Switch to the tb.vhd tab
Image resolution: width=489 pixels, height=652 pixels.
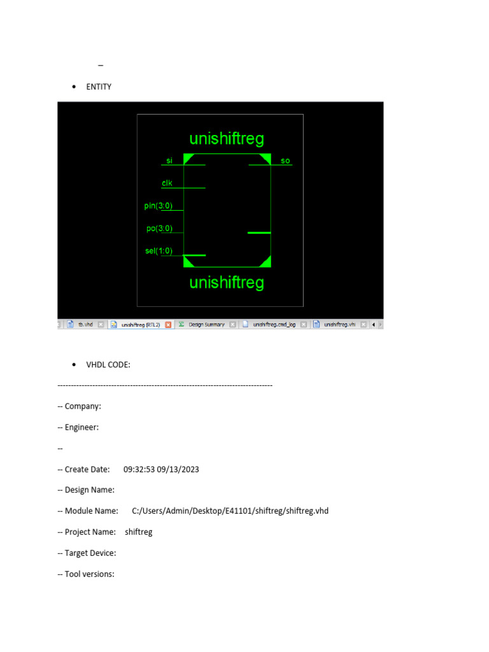tap(85, 325)
